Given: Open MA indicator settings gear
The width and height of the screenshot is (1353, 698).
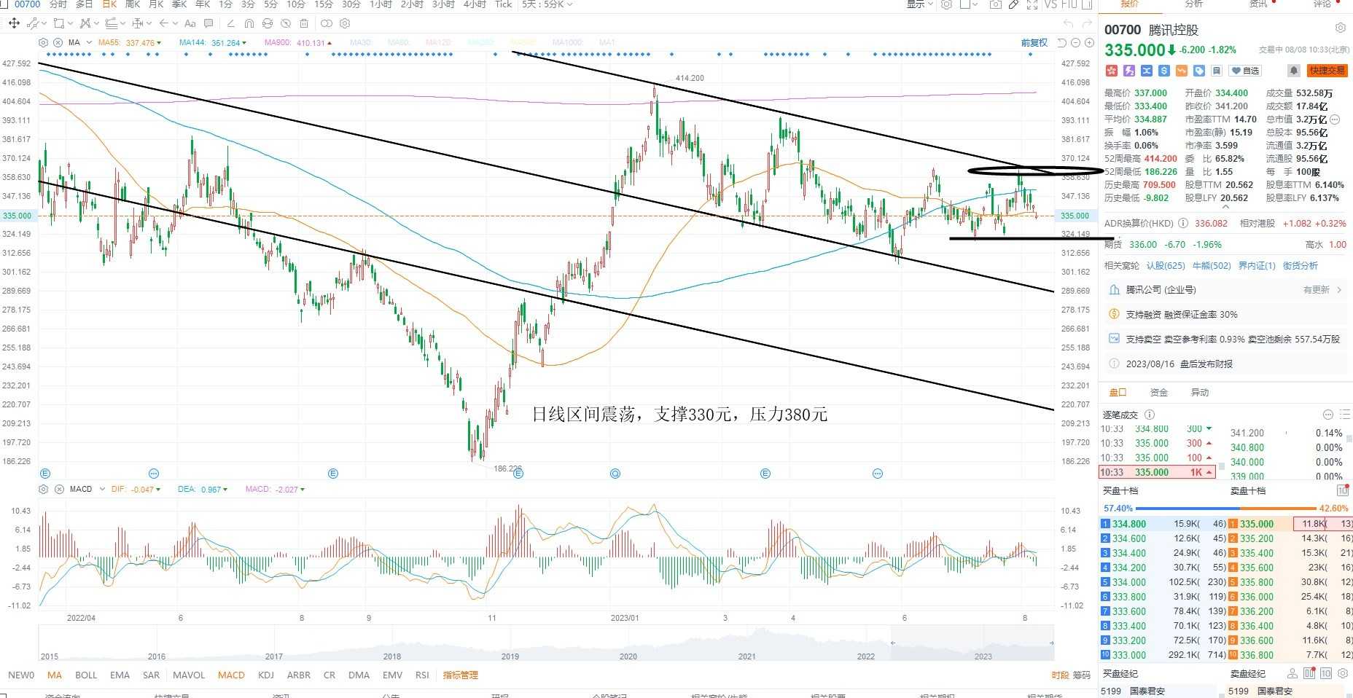Looking at the screenshot, I should pos(43,42).
